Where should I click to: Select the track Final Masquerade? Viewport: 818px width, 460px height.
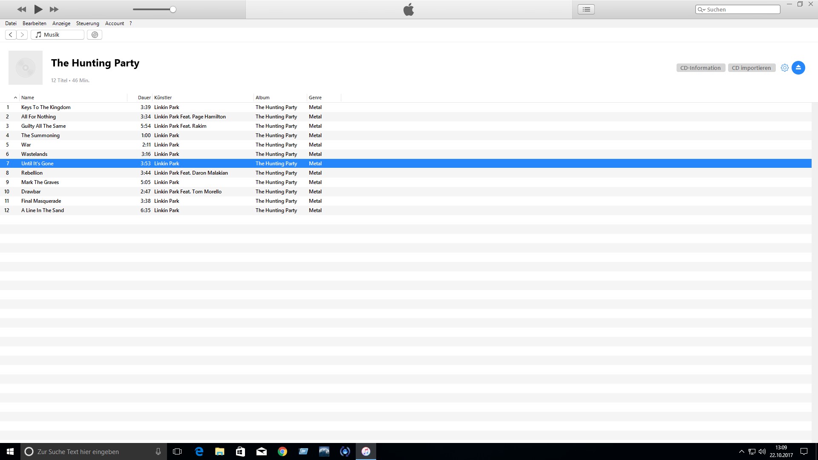tap(41, 201)
